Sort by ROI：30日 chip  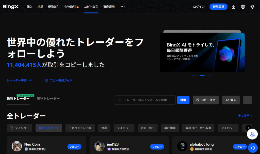coord(148,128)
